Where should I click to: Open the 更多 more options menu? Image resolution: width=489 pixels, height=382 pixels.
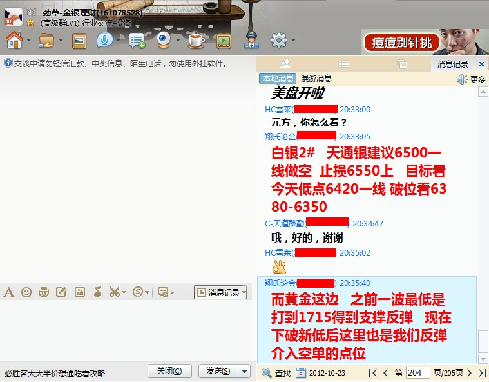[x=478, y=79]
